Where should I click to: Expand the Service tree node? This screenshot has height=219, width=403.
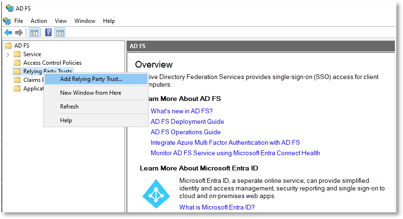(x=8, y=55)
